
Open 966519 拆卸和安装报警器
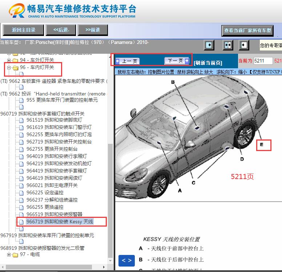54,214
